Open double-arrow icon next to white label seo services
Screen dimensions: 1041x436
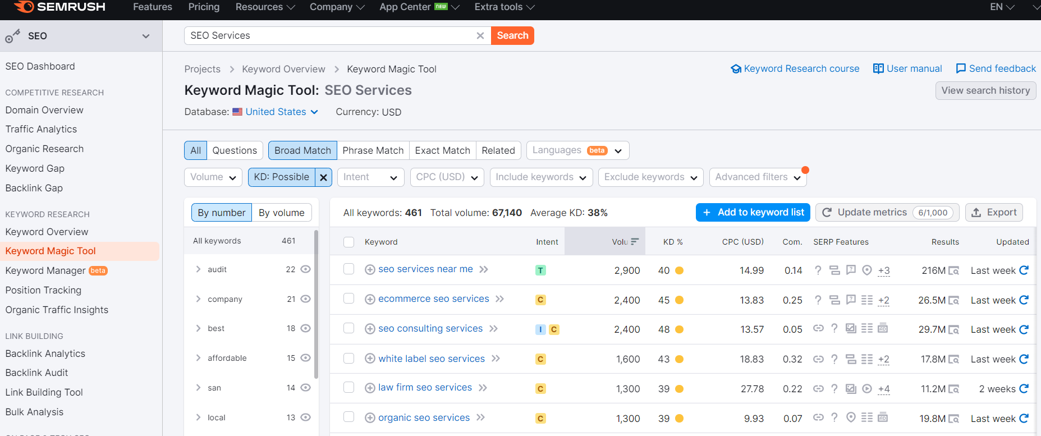pos(496,359)
